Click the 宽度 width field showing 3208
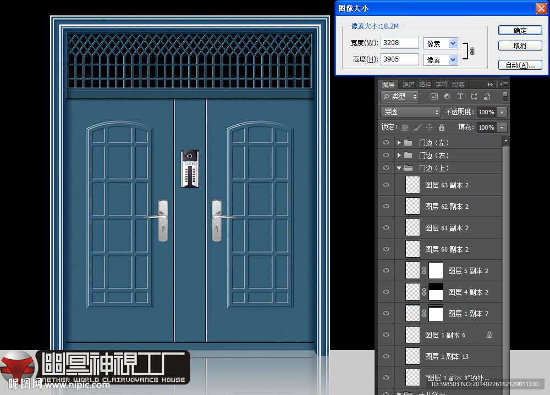Screen dimensions: 550x395 [x=399, y=43]
